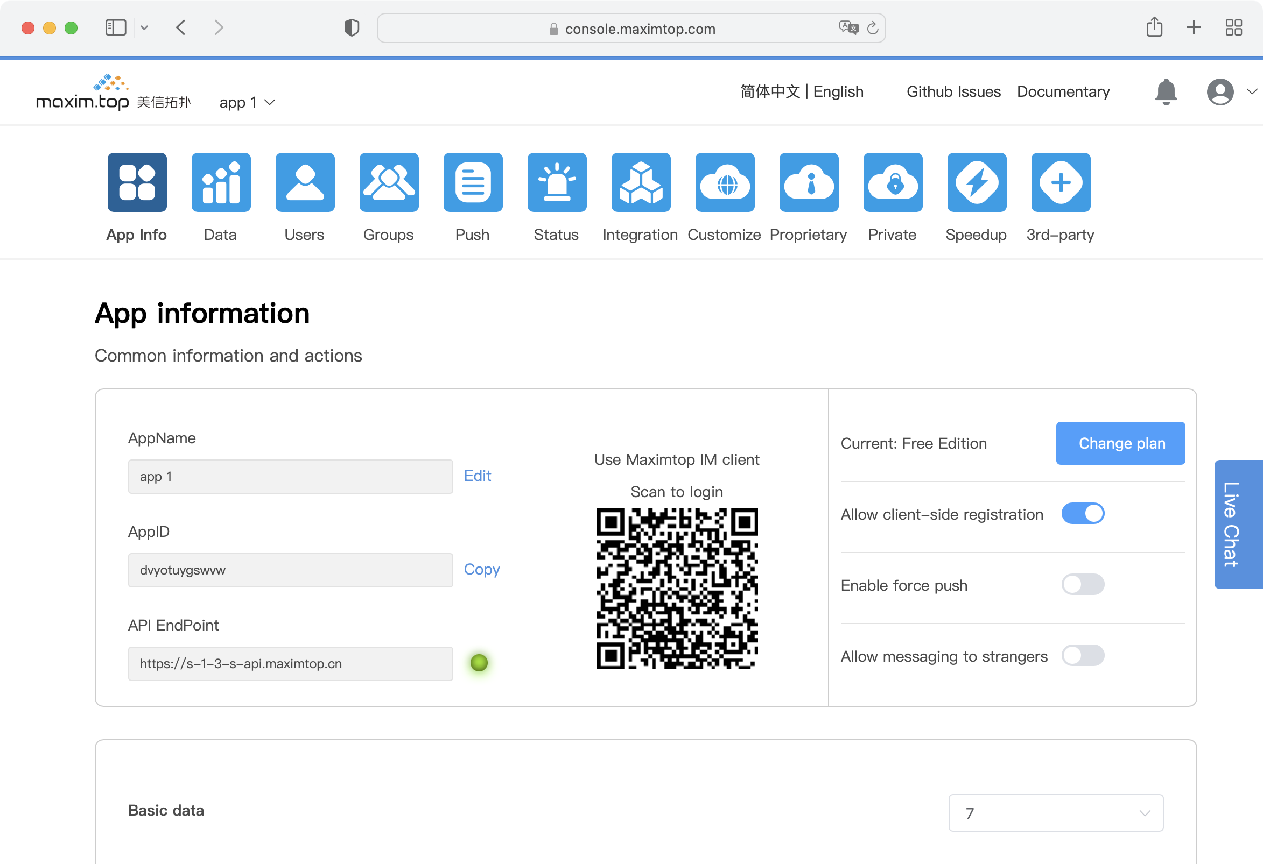Enable force push toggle

click(x=1082, y=584)
